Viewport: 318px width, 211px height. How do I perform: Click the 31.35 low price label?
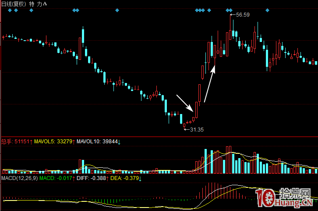click(x=197, y=130)
